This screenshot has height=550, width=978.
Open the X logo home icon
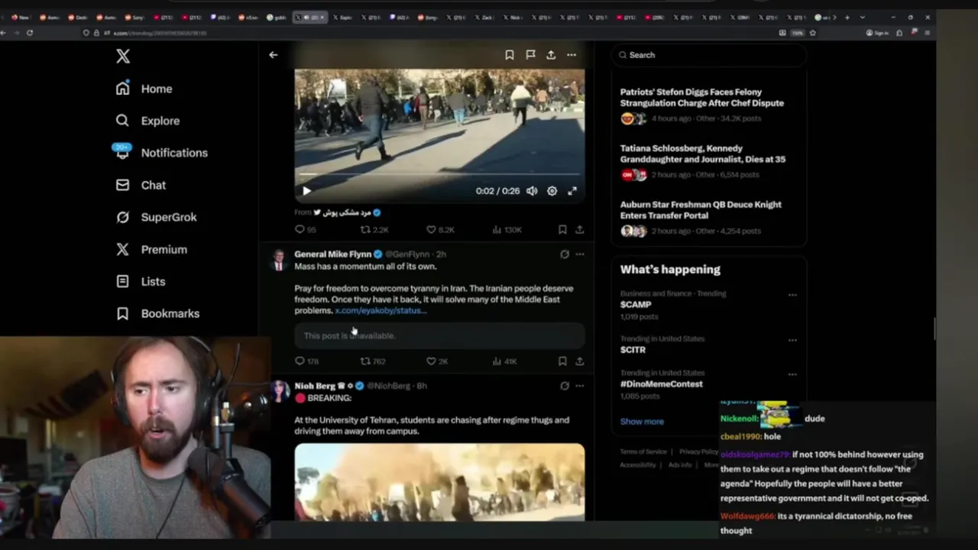pyautogui.click(x=123, y=56)
